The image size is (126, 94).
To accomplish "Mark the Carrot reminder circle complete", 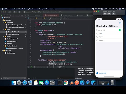I will pyautogui.click(x=97, y=33).
